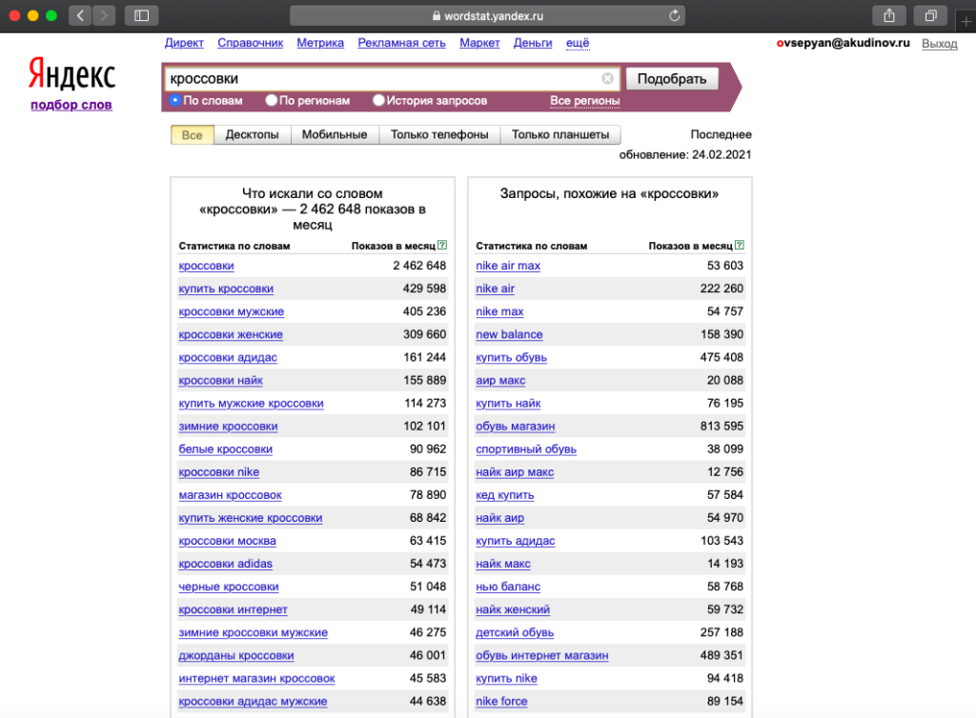Screen dimensions: 976x718
Task: Open the 'обувь интернет магазин' similar query
Action: [x=542, y=656]
